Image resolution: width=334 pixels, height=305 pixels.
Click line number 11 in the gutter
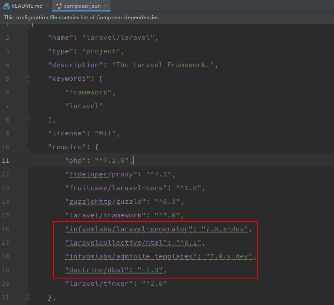tap(6, 161)
